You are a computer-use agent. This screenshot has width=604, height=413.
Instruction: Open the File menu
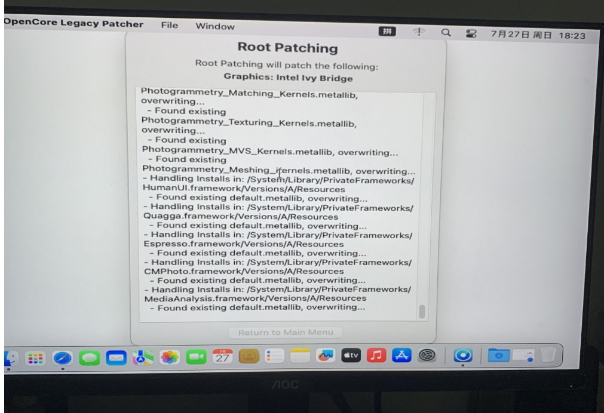click(x=170, y=25)
